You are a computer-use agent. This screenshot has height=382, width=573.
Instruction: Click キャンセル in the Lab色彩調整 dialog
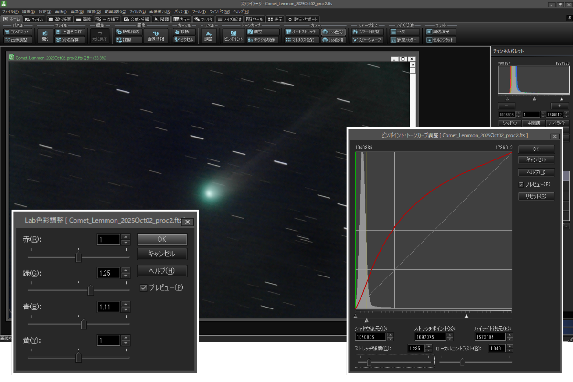[162, 254]
